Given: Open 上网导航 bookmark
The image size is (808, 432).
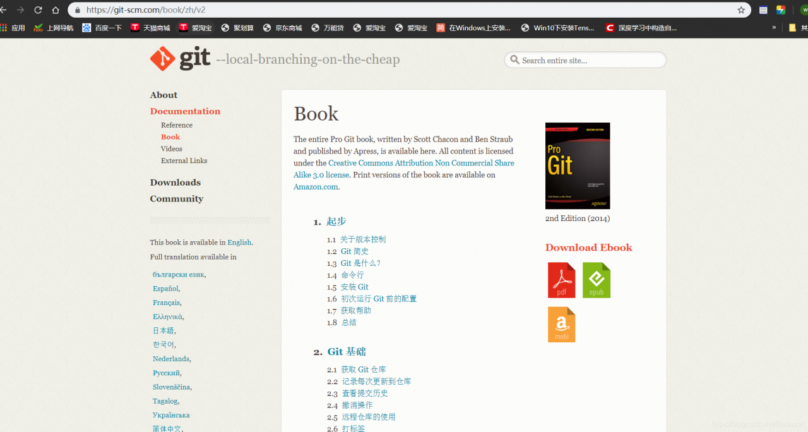Looking at the screenshot, I should point(54,28).
